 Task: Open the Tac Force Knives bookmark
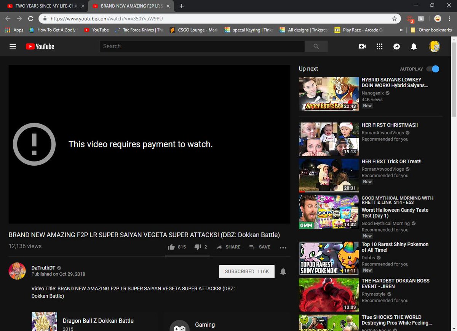point(139,30)
